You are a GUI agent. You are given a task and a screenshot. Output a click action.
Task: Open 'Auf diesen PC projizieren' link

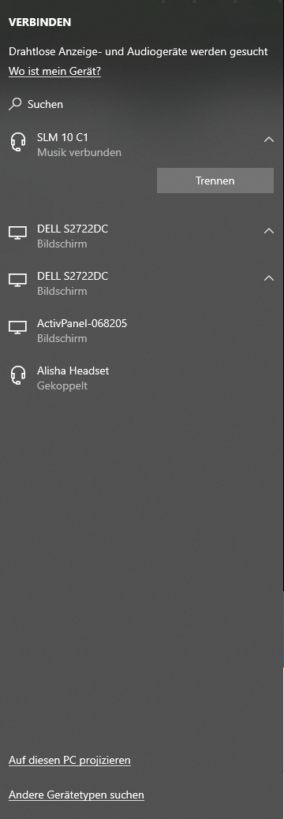point(69,760)
